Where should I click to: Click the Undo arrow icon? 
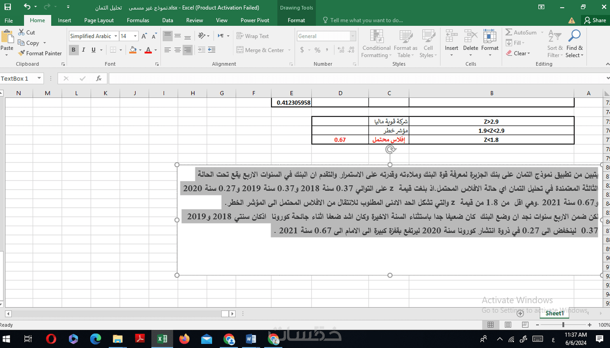click(27, 7)
